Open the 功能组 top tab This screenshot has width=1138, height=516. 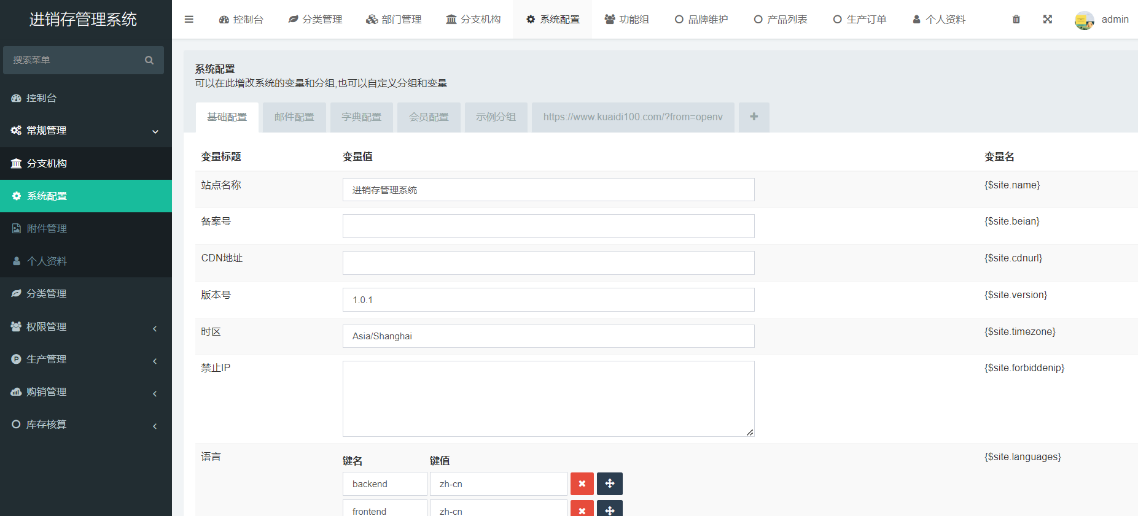pos(626,20)
